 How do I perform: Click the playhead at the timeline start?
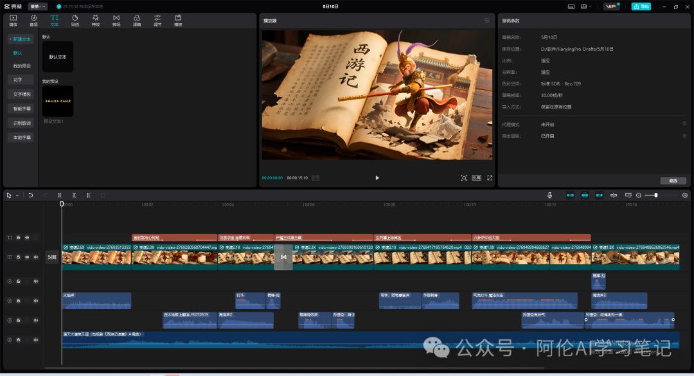coord(62,204)
